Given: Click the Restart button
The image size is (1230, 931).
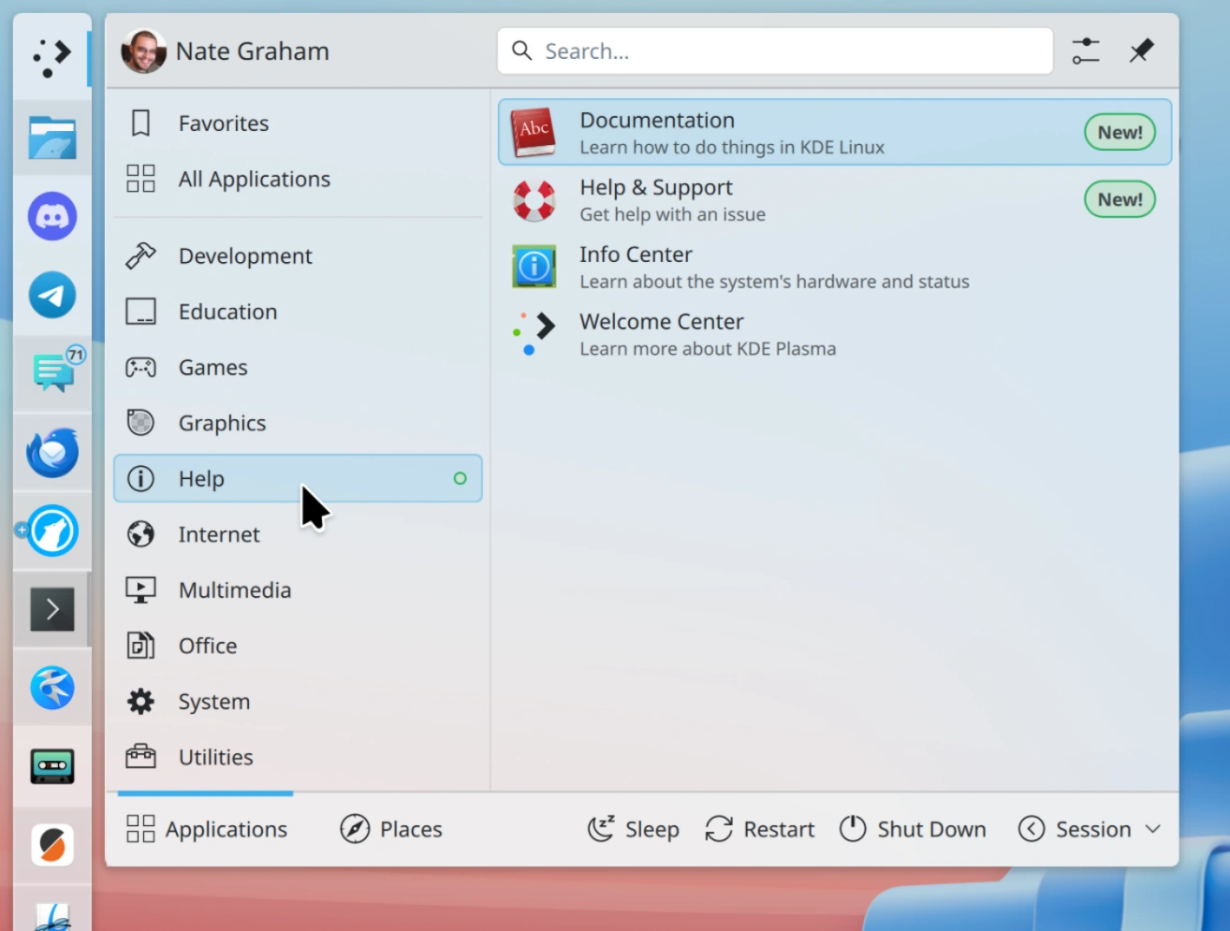Looking at the screenshot, I should click(x=760, y=829).
